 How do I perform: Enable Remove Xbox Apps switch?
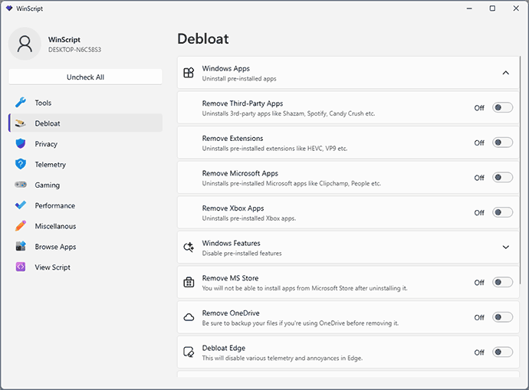coord(502,212)
